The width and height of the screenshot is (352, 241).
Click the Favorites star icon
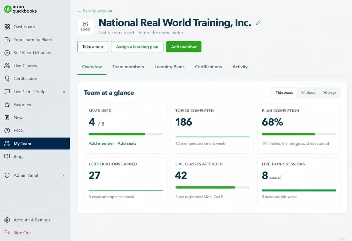(7, 105)
